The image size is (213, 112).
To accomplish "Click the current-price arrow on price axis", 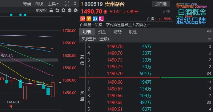I will [60, 82].
